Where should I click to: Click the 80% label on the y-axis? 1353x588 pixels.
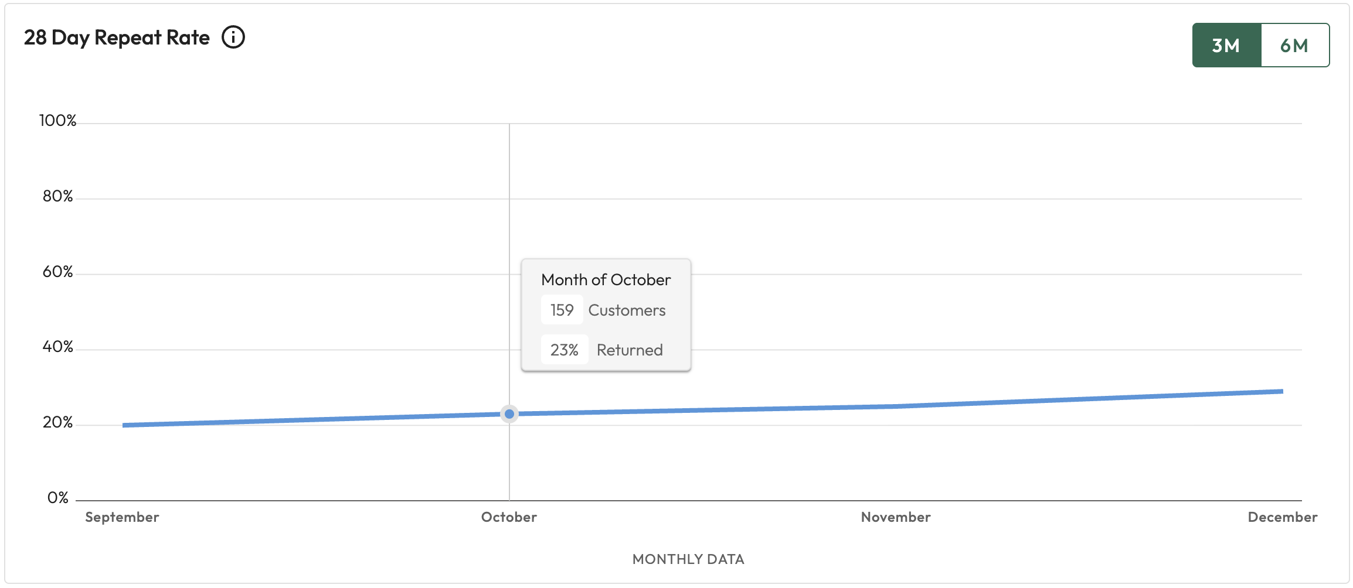click(57, 196)
